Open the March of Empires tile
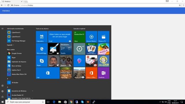The image size is (185, 104). [79, 73]
